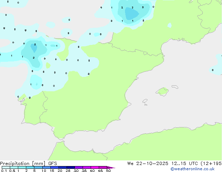Select the '20' legend scale label

tap(60, 171)
